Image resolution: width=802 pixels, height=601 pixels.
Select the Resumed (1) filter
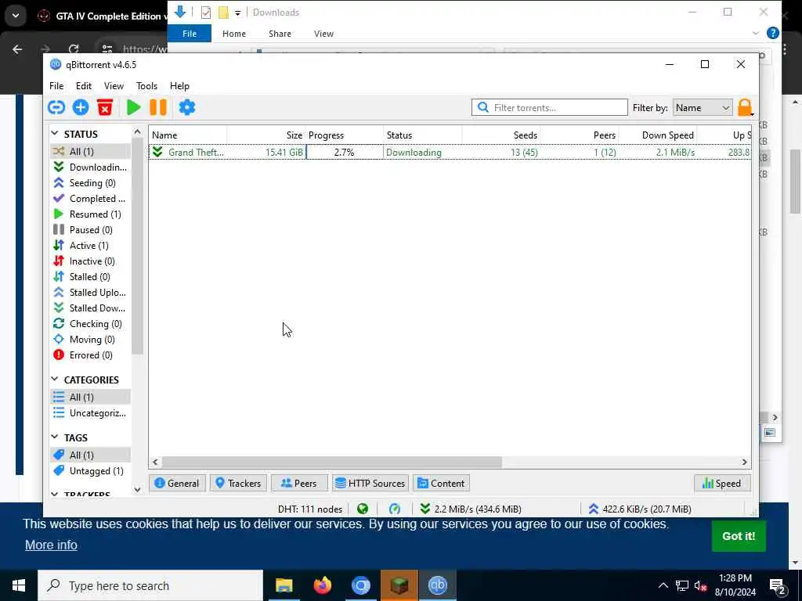[x=91, y=214]
